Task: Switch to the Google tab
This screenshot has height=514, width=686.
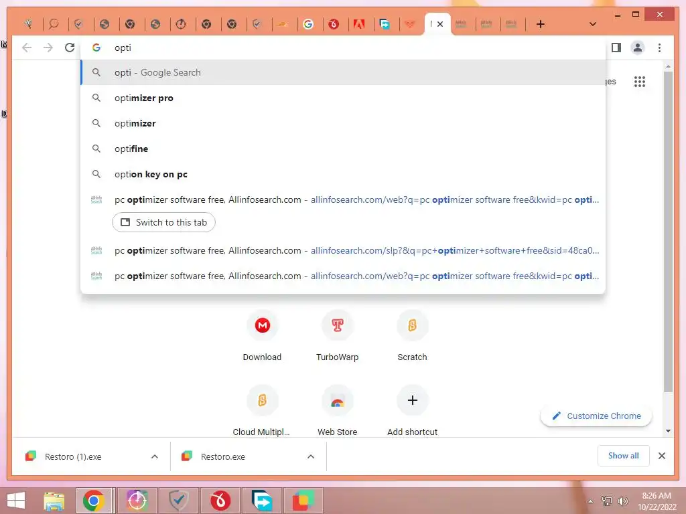Action: coord(308,24)
